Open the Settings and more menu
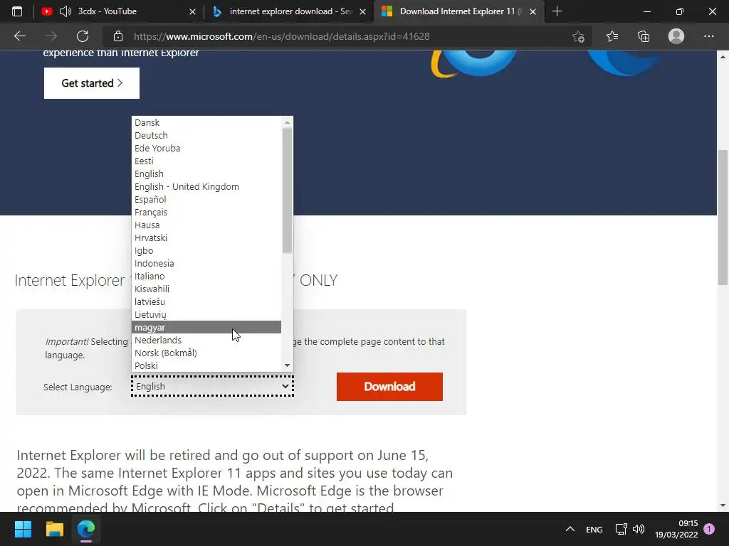Image resolution: width=729 pixels, height=546 pixels. pyautogui.click(x=708, y=36)
